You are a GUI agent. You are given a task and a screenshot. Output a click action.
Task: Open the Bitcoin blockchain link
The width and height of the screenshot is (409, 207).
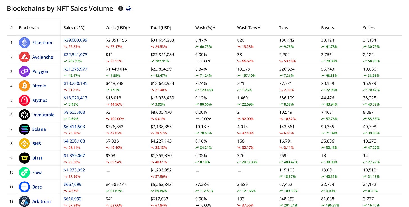(39, 86)
